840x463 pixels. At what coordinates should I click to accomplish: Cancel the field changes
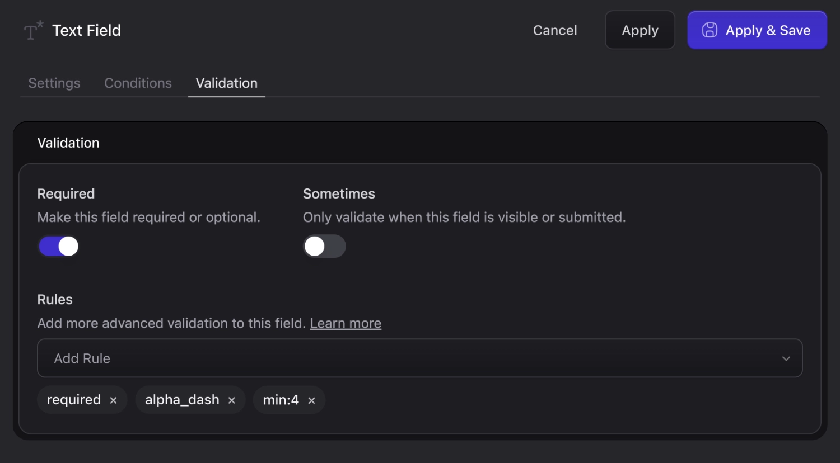(x=555, y=30)
